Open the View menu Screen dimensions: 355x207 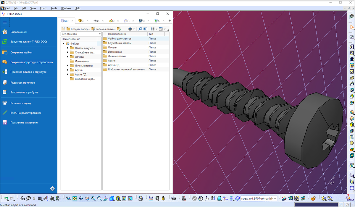tap(33, 8)
